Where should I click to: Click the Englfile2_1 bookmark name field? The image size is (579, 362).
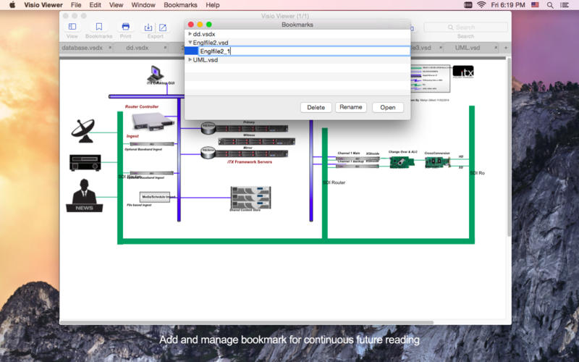[304, 51]
